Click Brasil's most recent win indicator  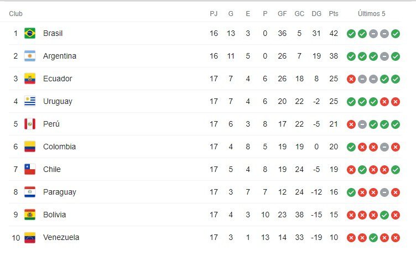396,34
